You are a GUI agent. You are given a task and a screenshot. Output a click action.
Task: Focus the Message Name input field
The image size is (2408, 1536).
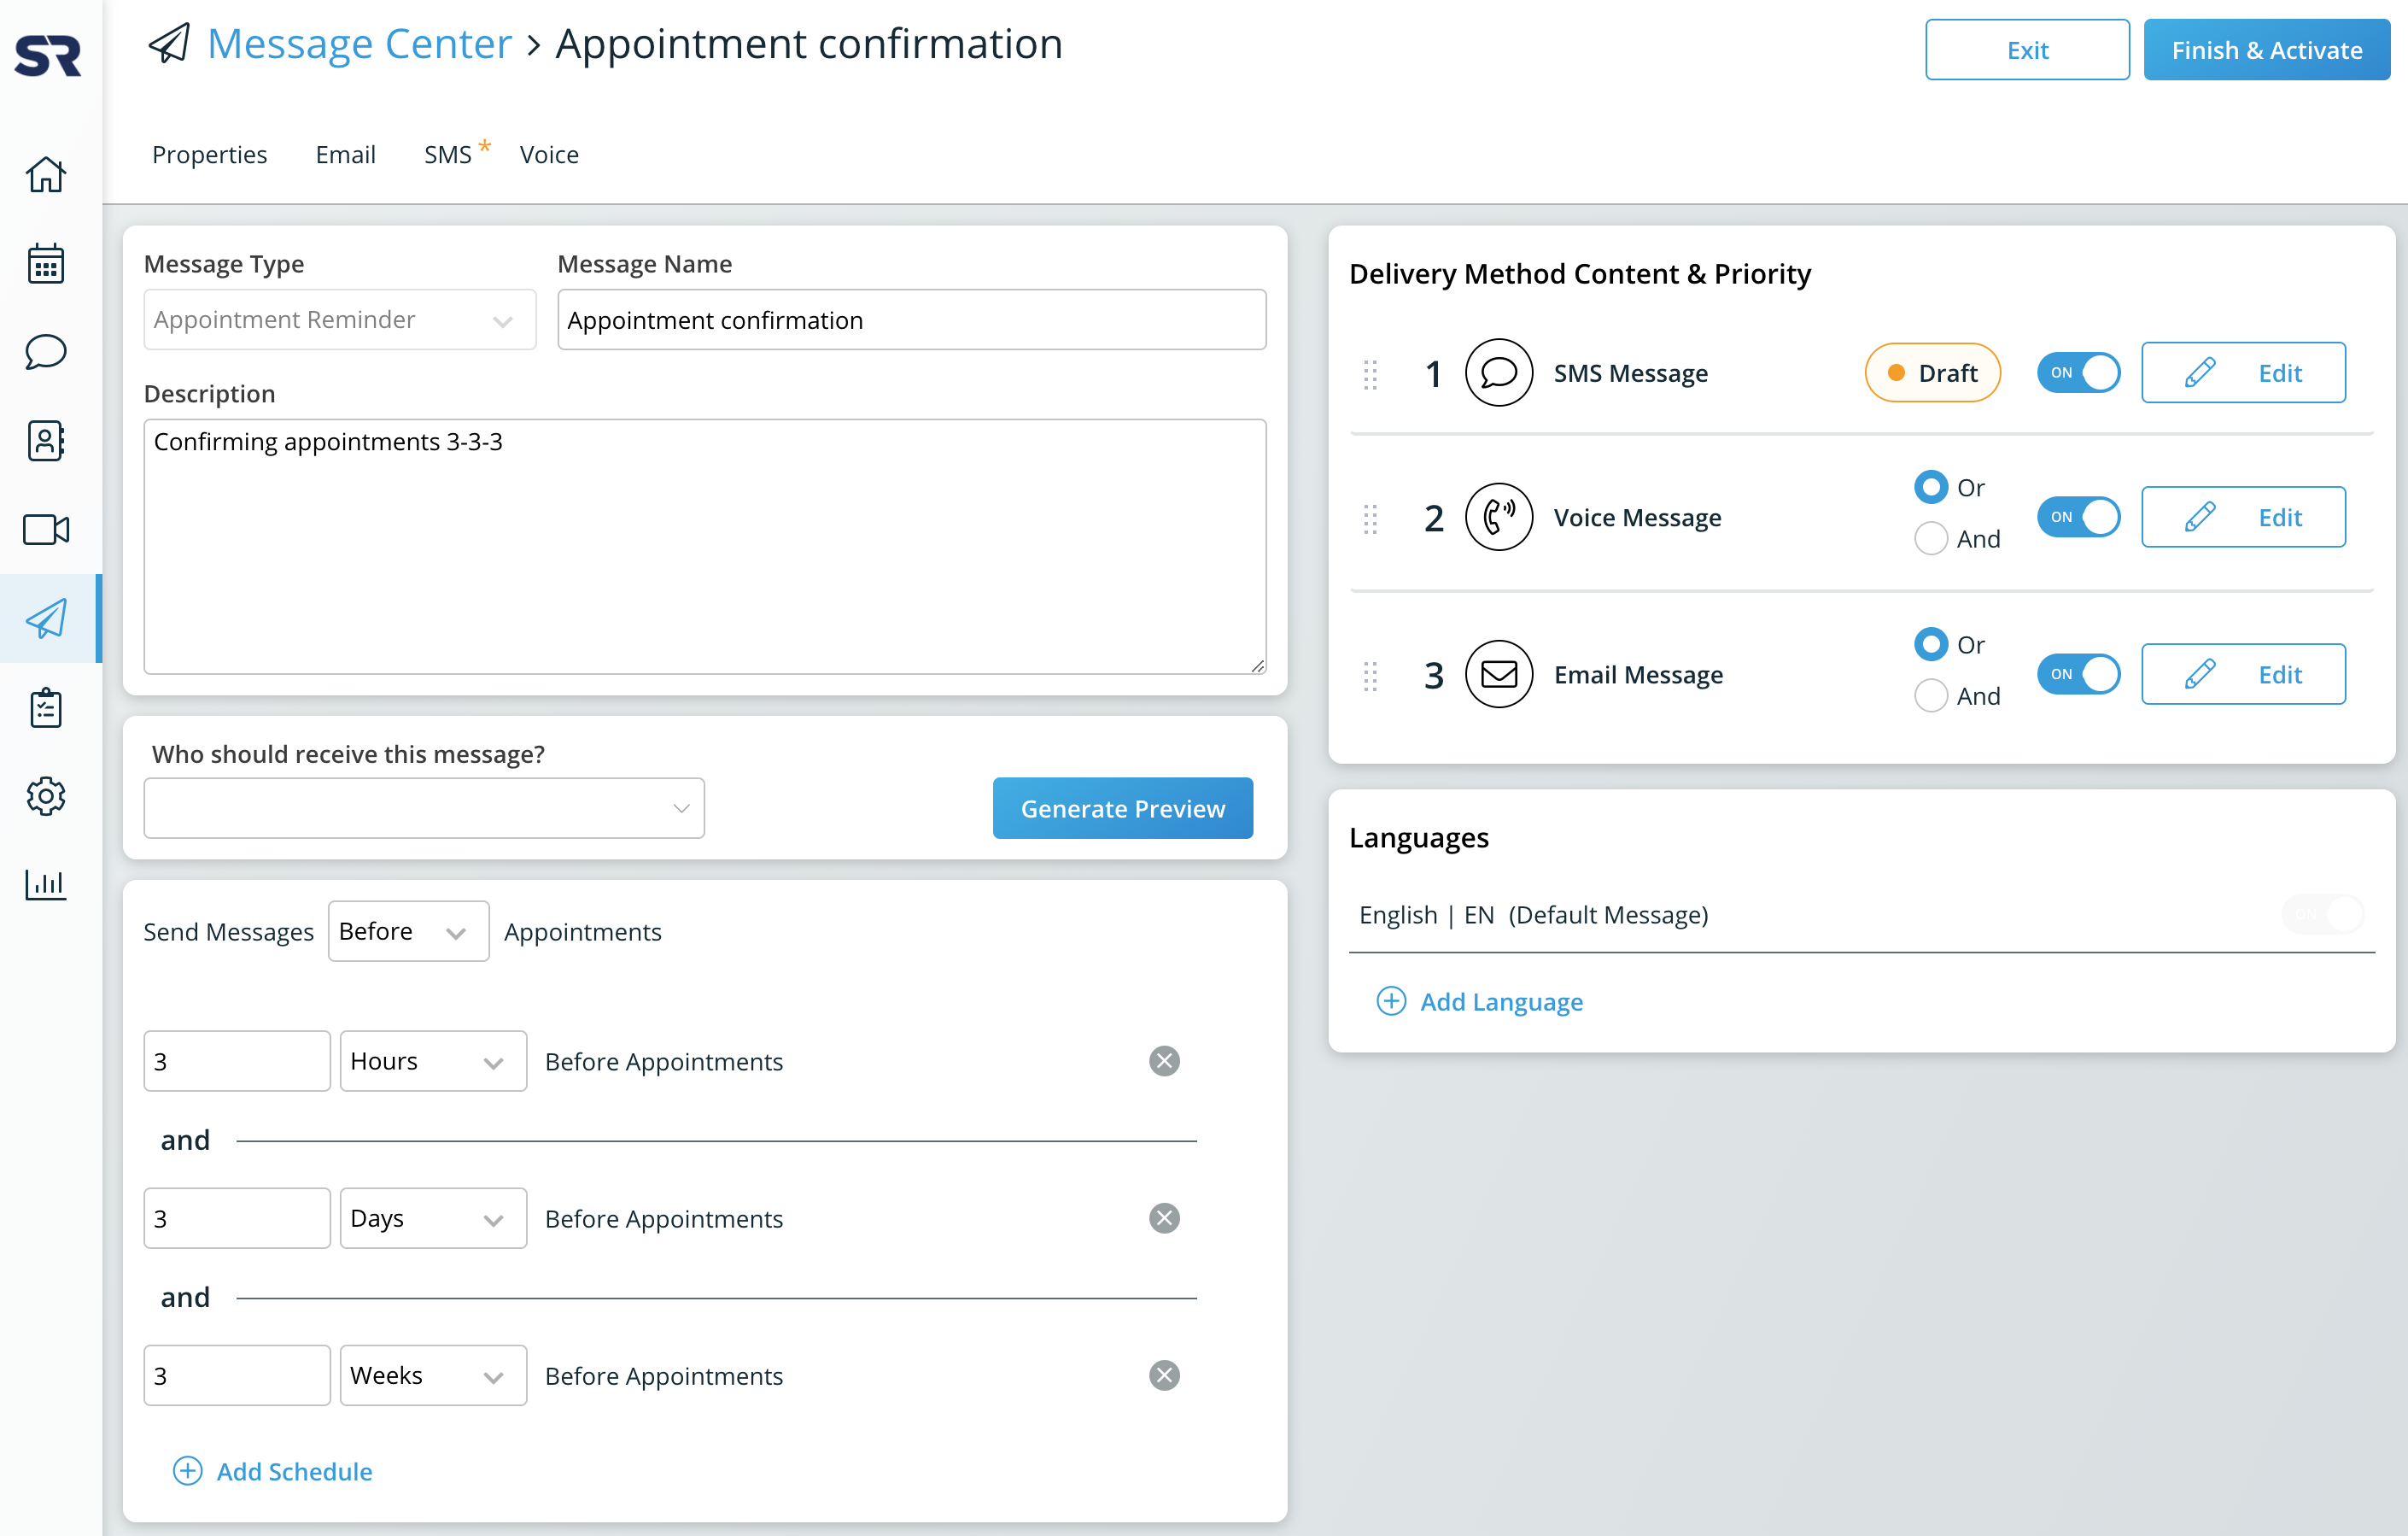(911, 320)
